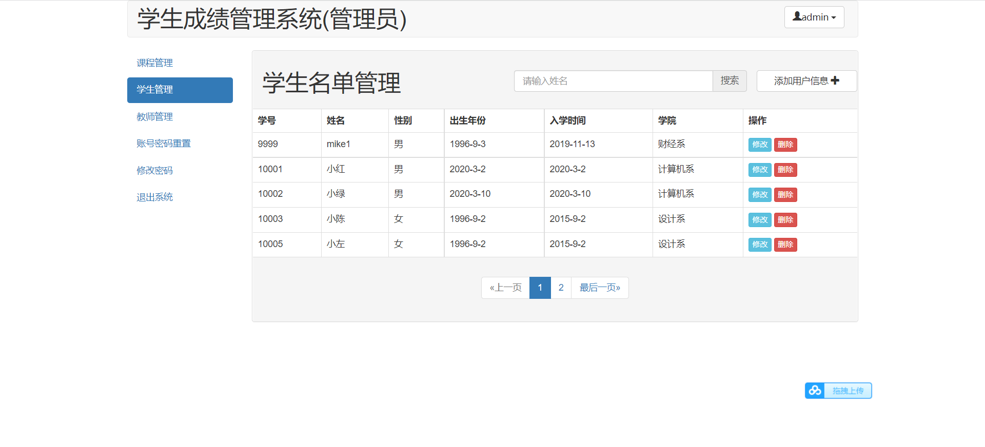Click 修改 for student 10001
The image size is (985, 447).
760,170
